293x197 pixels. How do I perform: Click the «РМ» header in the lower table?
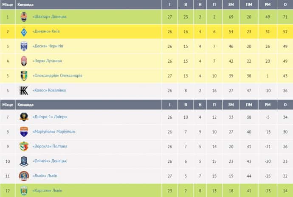click(268, 105)
